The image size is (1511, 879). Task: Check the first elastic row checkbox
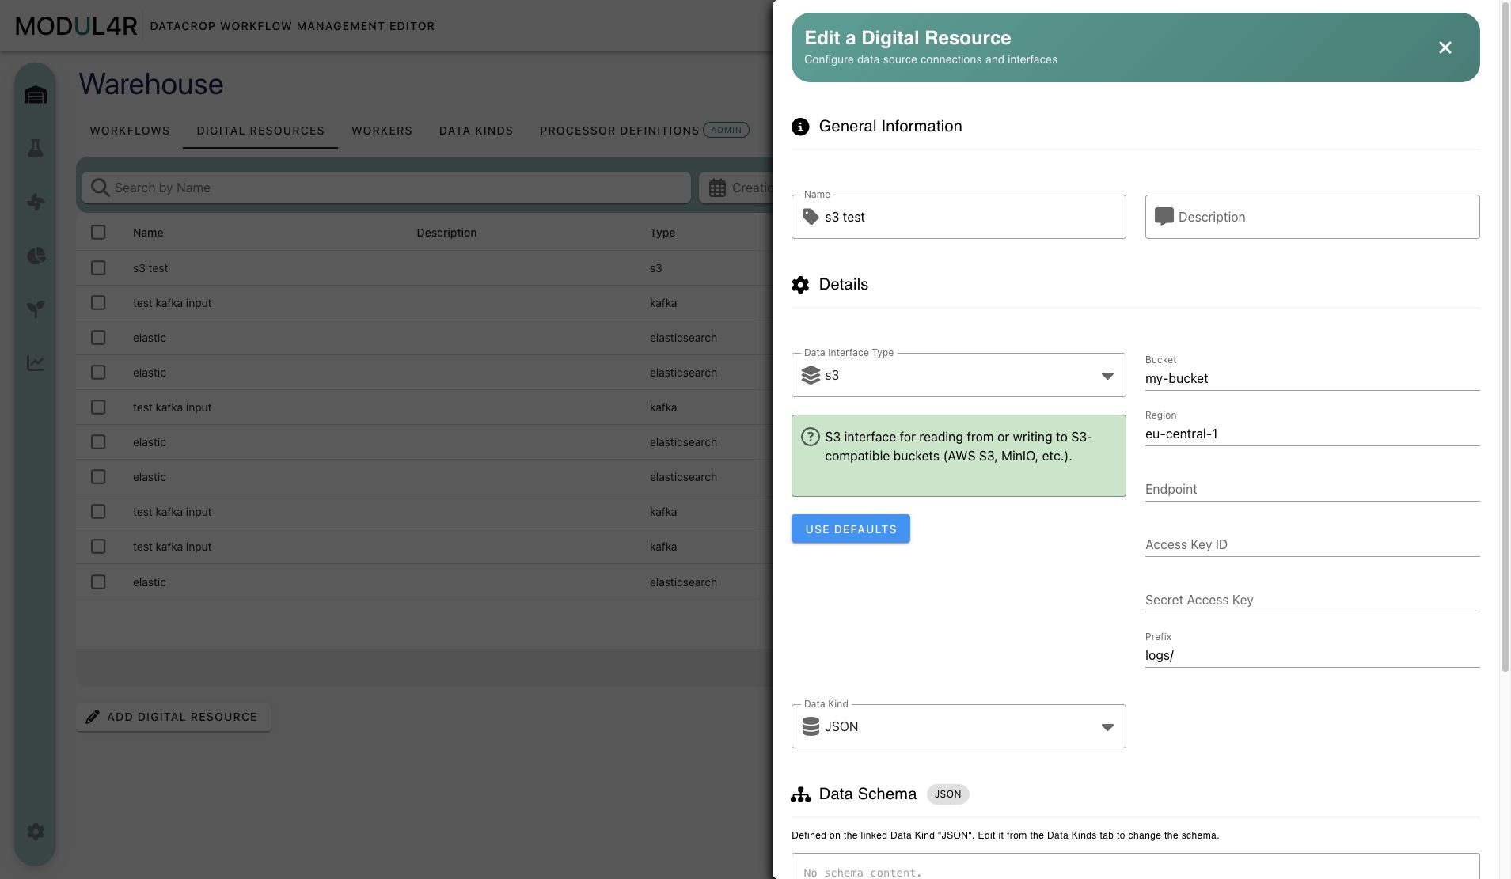[98, 338]
